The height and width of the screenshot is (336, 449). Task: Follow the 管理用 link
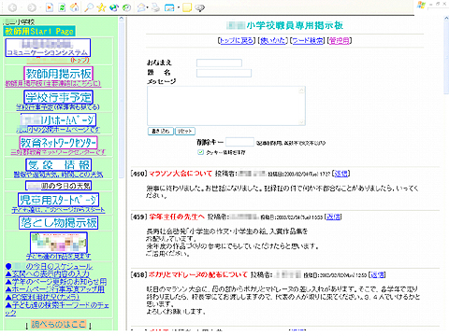point(340,40)
